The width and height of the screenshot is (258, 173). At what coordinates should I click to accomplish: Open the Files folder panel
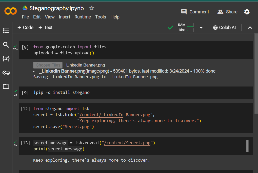coord(6,87)
